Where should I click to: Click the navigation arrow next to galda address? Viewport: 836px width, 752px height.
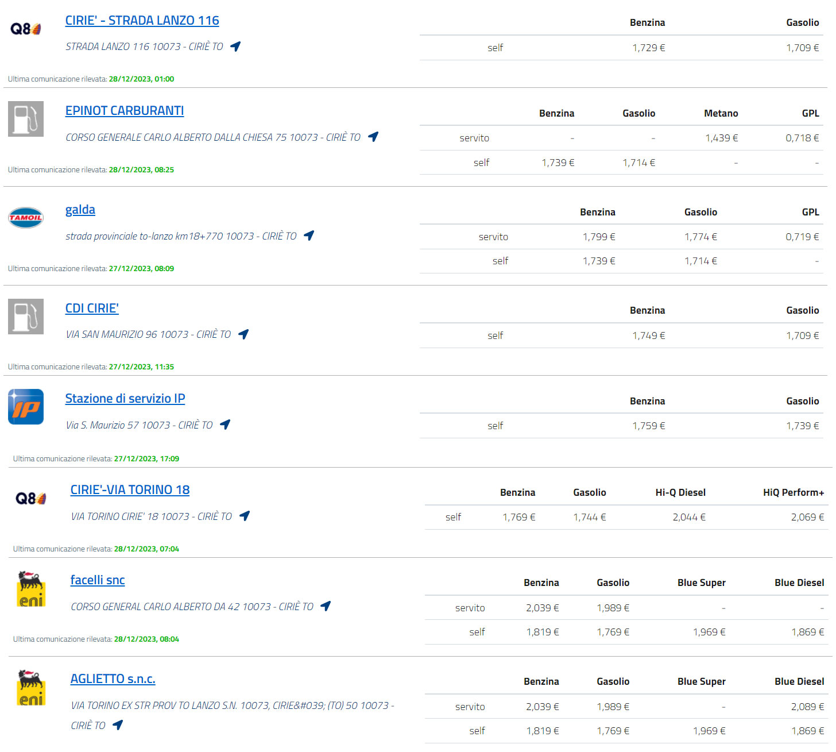[309, 236]
